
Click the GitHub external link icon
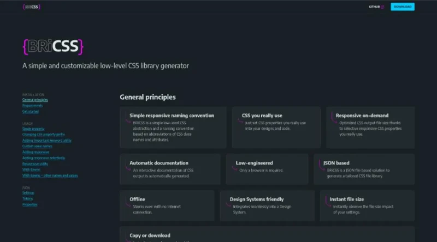382,7
